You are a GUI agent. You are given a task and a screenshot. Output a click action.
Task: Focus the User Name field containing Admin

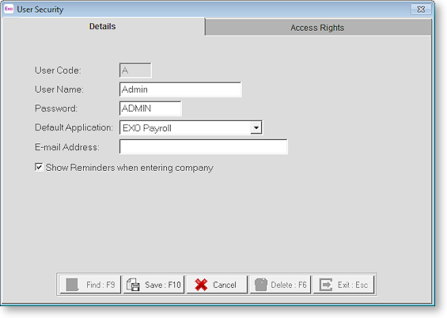pyautogui.click(x=180, y=89)
